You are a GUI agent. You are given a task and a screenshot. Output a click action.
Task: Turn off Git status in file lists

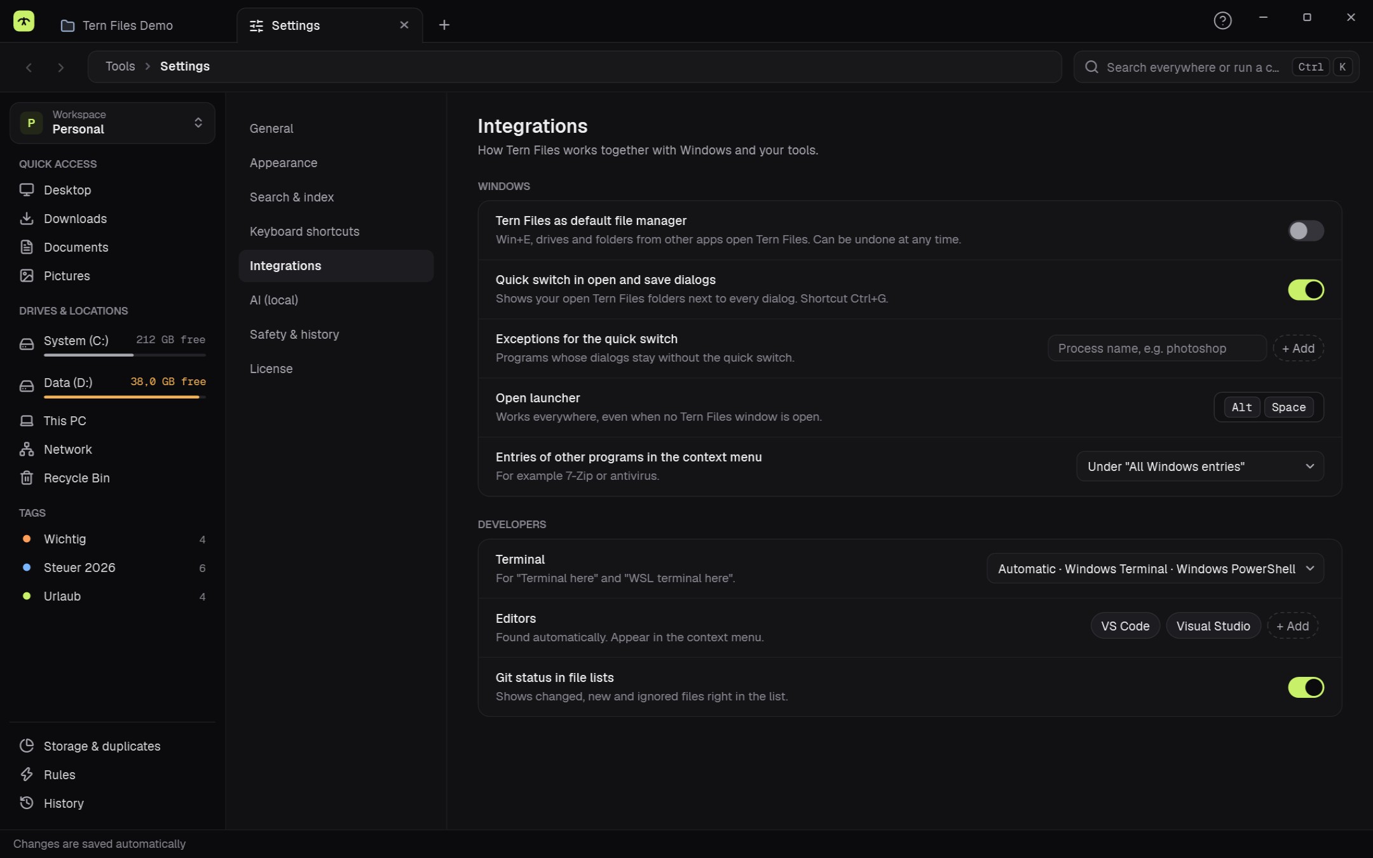tap(1306, 687)
